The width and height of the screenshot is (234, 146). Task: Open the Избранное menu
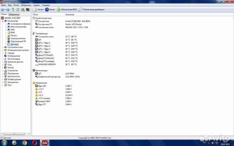point(26,5)
